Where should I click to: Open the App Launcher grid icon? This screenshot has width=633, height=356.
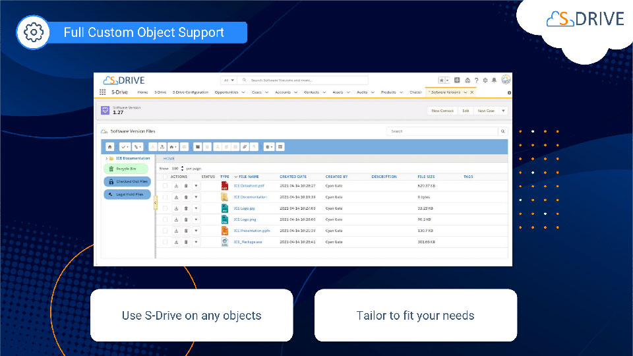(103, 92)
